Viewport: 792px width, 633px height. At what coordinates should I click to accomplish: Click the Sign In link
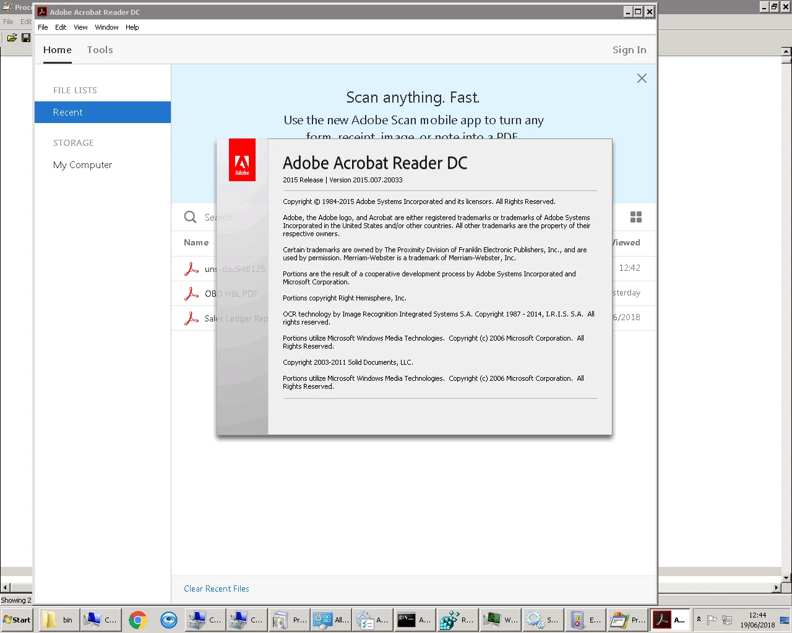point(629,50)
